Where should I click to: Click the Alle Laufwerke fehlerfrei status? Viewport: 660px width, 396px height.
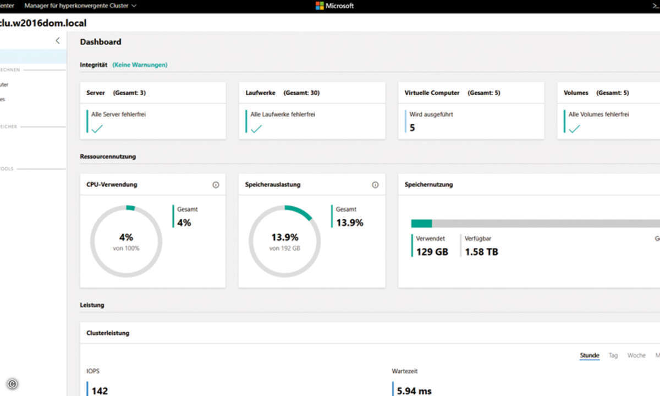[x=283, y=114]
